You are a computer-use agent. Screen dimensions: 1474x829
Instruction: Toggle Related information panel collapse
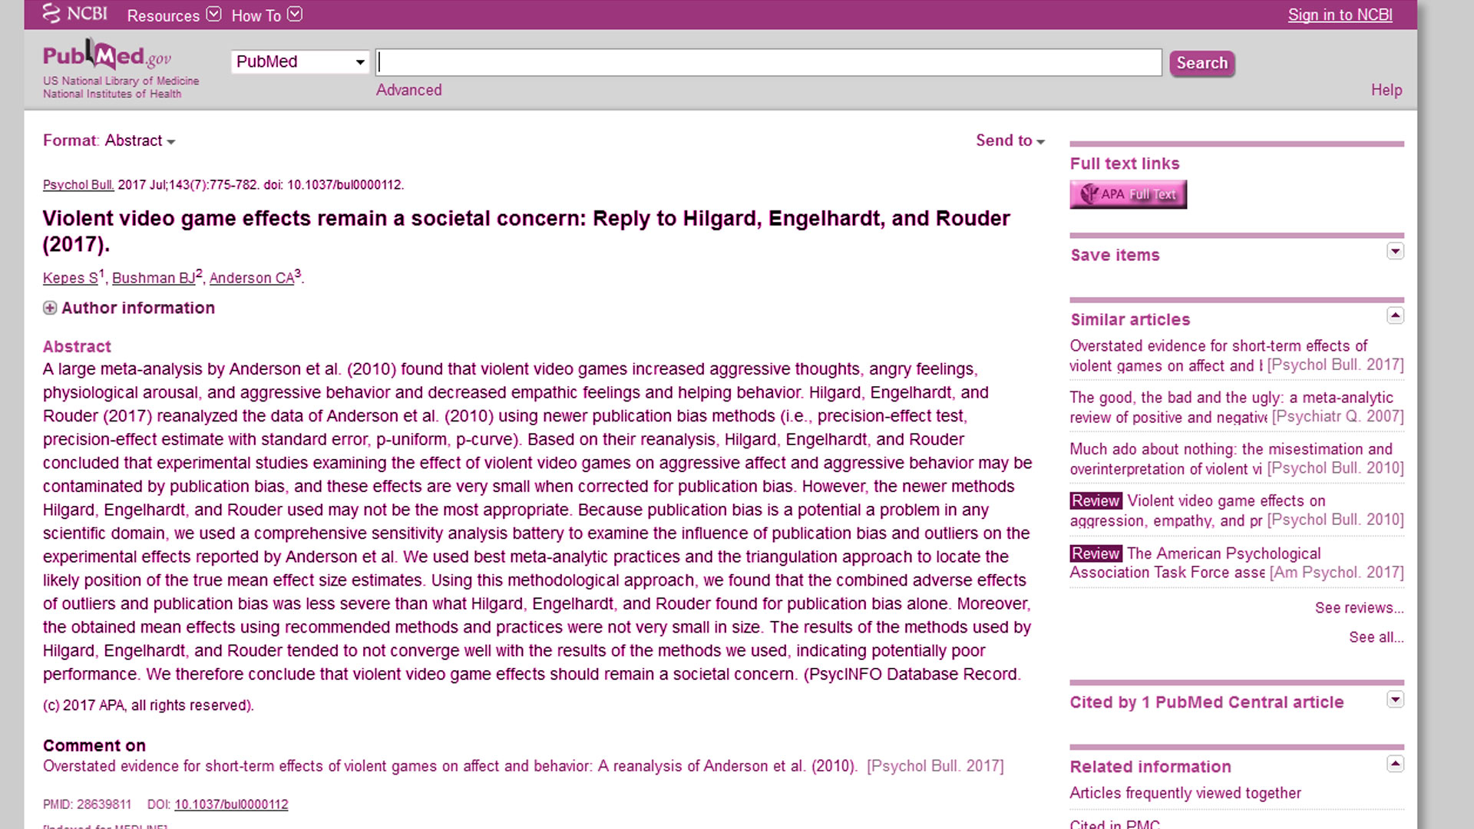1395,763
